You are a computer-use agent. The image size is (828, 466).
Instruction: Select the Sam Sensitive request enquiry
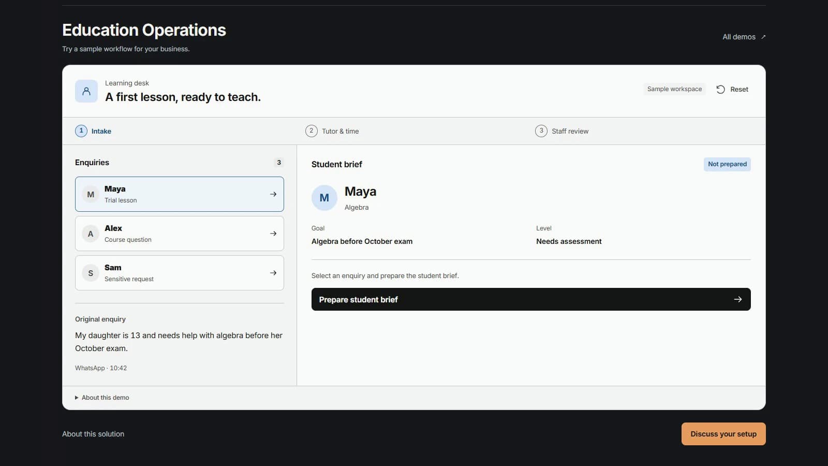click(180, 273)
